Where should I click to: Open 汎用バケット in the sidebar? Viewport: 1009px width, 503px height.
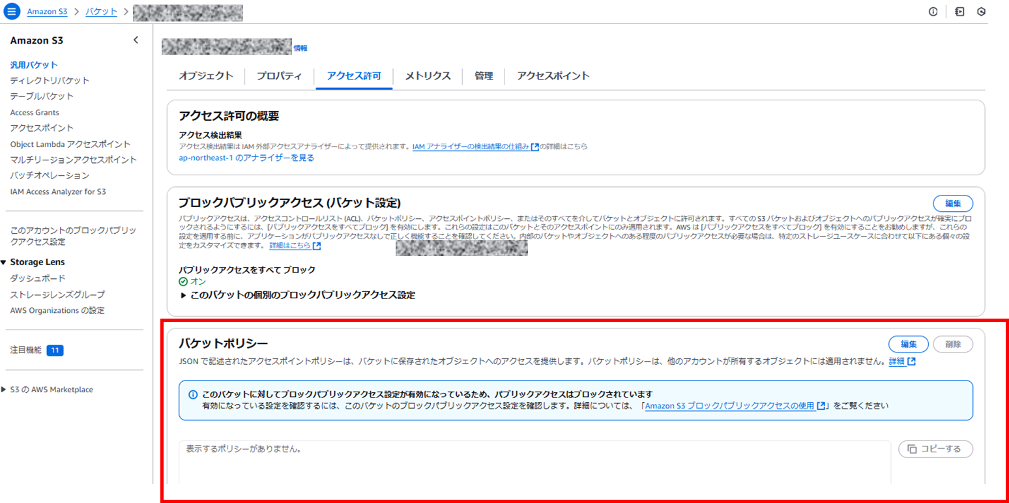pos(34,65)
